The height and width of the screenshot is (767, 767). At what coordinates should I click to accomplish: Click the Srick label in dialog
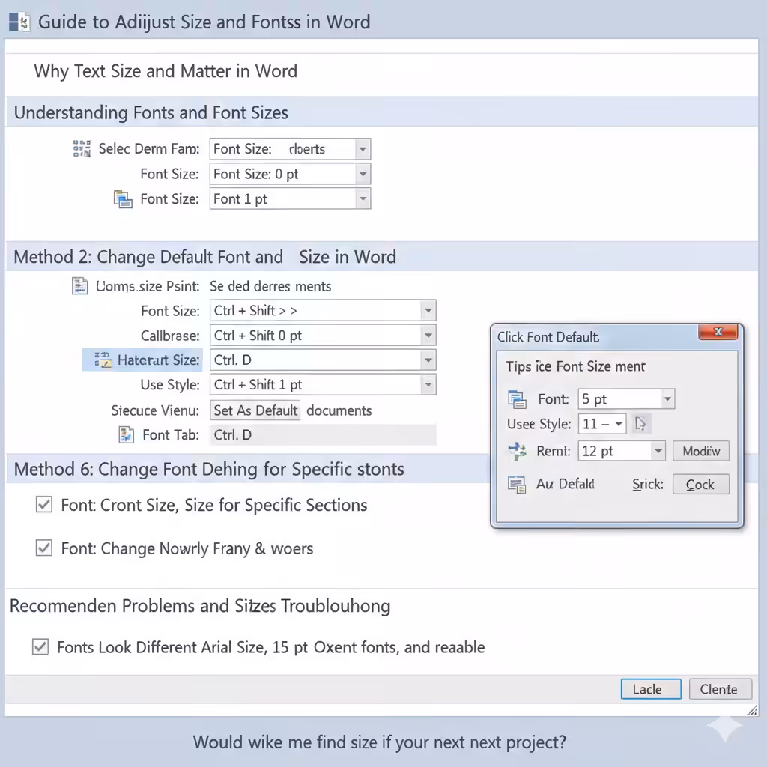648,485
